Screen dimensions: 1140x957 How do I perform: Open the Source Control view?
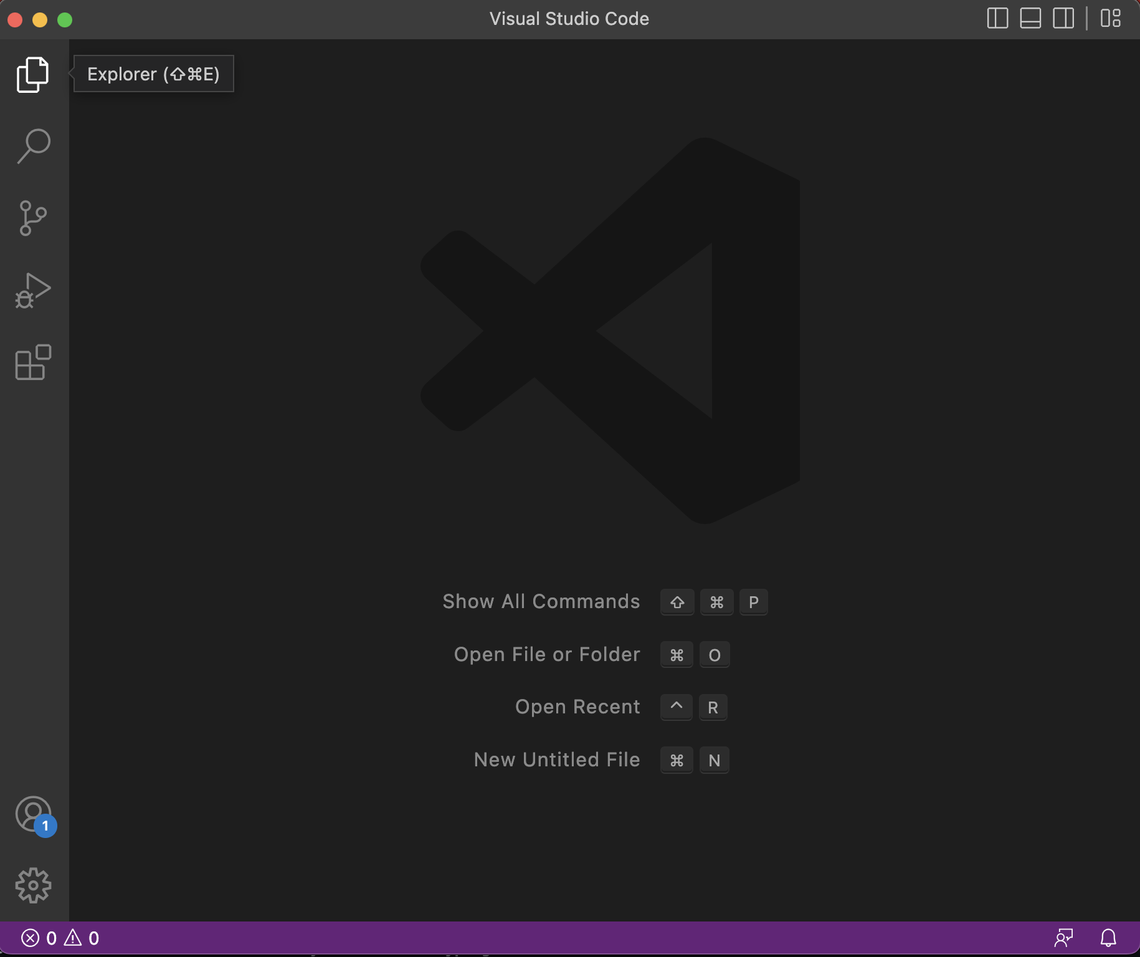33,218
